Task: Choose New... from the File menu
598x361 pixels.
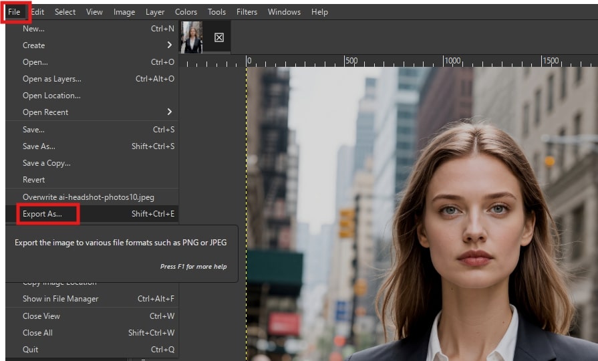Action: tap(92, 29)
